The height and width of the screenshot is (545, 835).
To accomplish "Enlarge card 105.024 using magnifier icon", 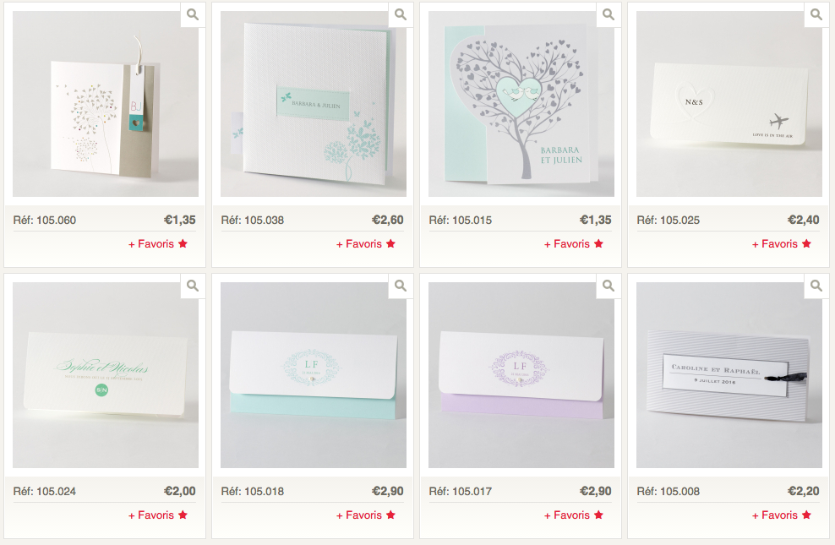I will (193, 286).
